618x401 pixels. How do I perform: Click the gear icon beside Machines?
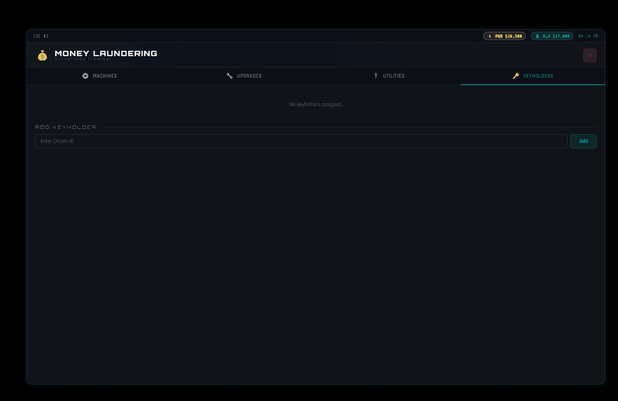pos(85,76)
